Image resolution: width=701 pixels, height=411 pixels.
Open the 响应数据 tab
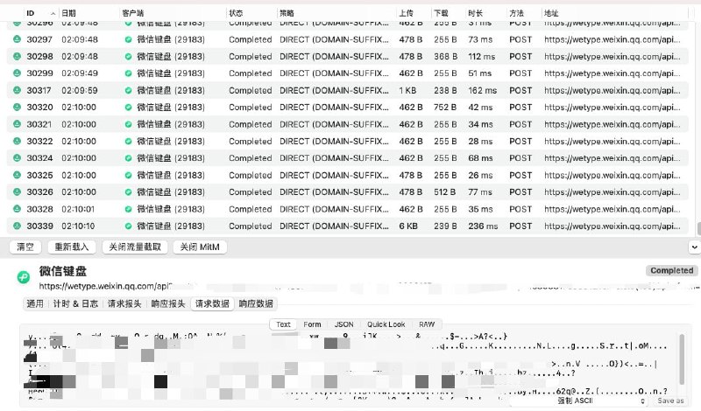[256, 304]
